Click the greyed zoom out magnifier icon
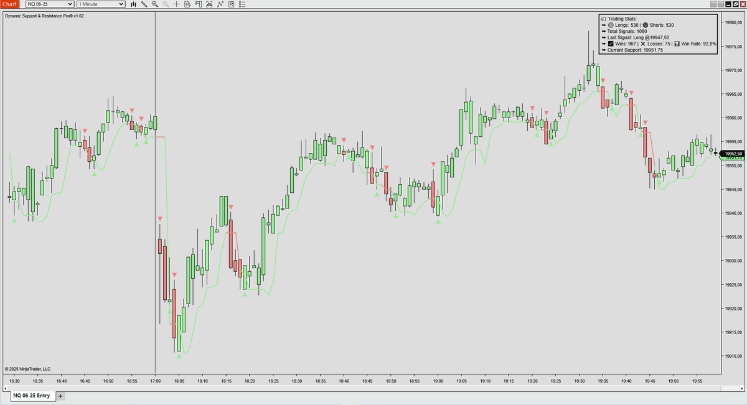The width and height of the screenshot is (747, 405). click(x=166, y=4)
